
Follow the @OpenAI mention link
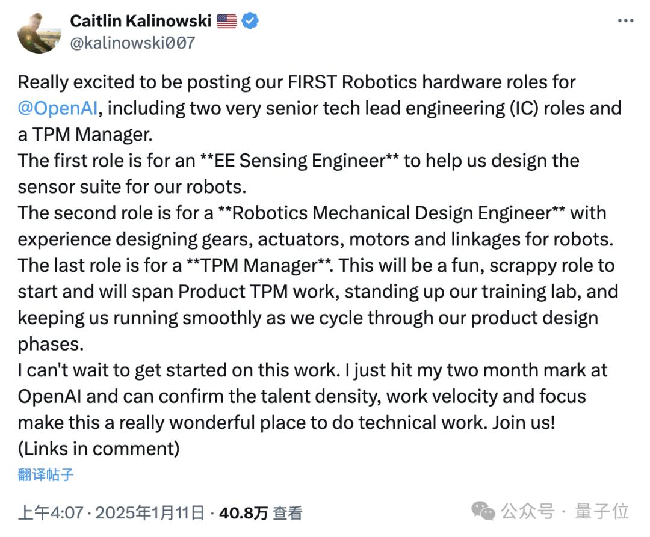tap(58, 108)
